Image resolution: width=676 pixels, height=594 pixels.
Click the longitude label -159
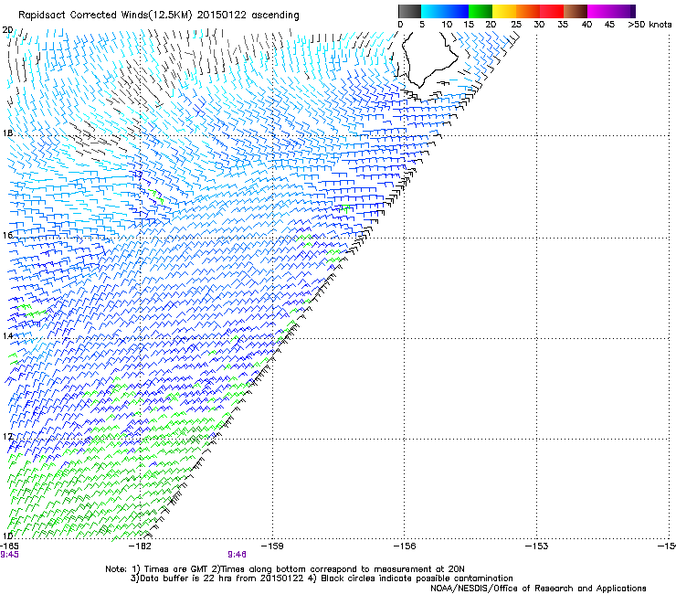[x=272, y=546]
